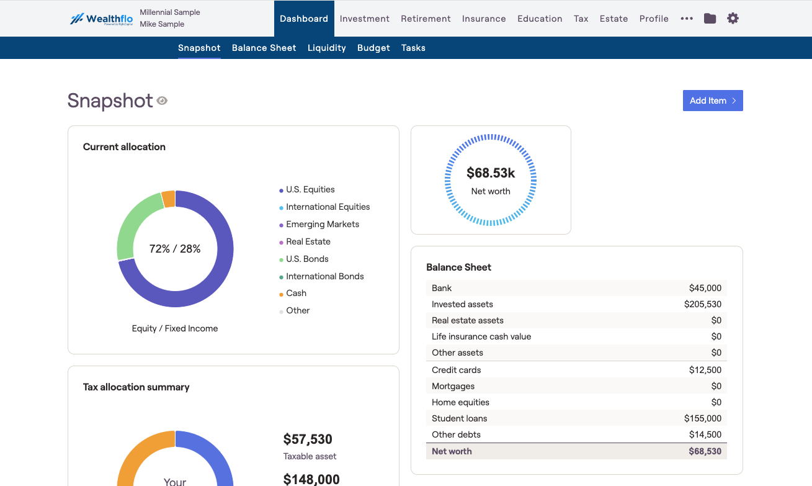The image size is (812, 486).
Task: Click the Home equities row
Action: coord(576,402)
